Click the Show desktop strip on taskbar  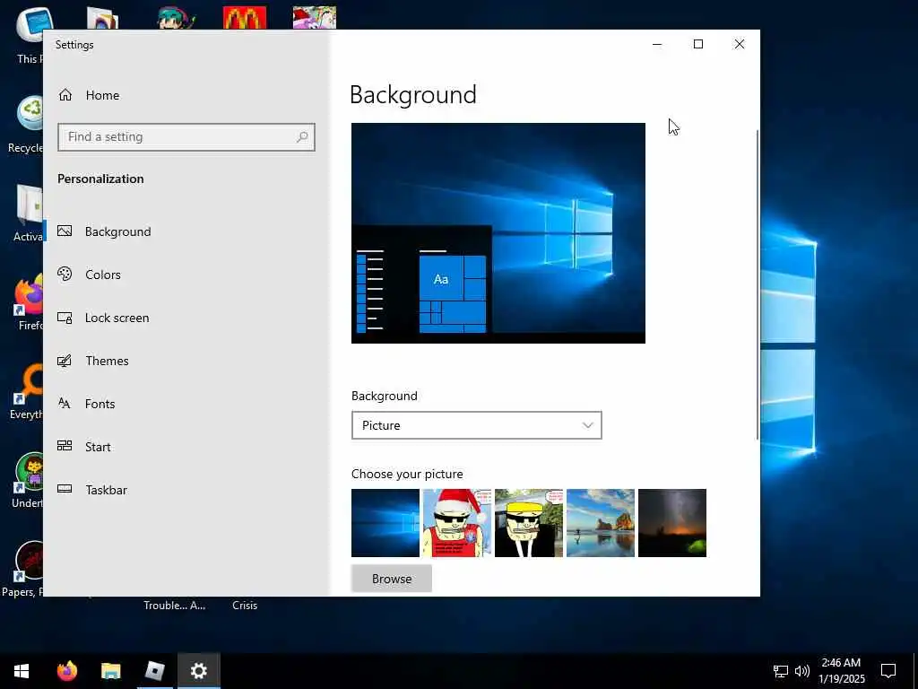pos(915,671)
